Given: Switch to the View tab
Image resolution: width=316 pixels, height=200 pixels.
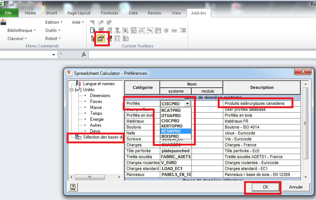Looking at the screenshot, I should [x=176, y=13].
